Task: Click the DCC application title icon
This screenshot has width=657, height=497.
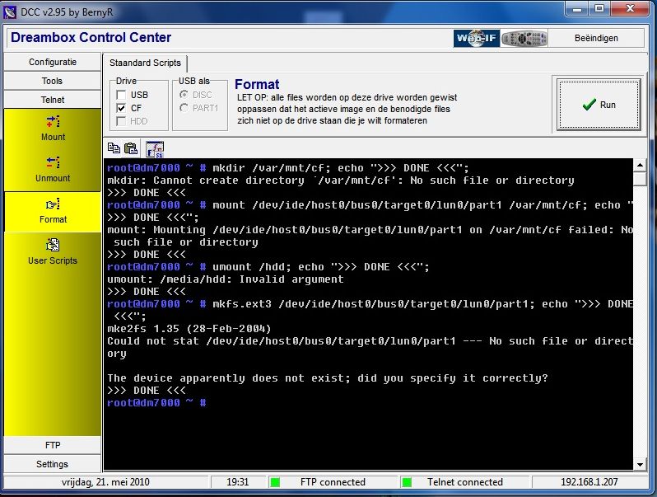Action: coord(10,12)
